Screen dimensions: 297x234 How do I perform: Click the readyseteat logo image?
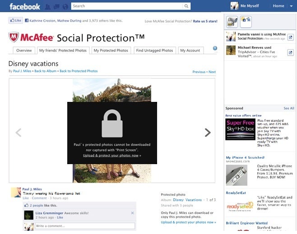[240, 206]
